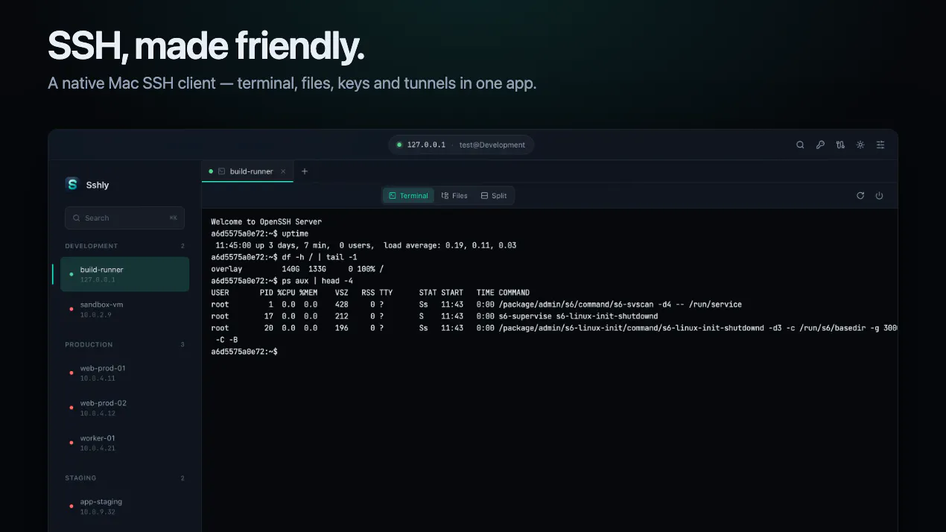The width and height of the screenshot is (946, 532).
Task: Select the sandbox-vm host
Action: pos(125,309)
